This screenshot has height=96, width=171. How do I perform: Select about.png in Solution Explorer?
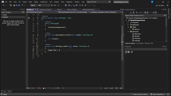pyautogui.click(x=137, y=34)
